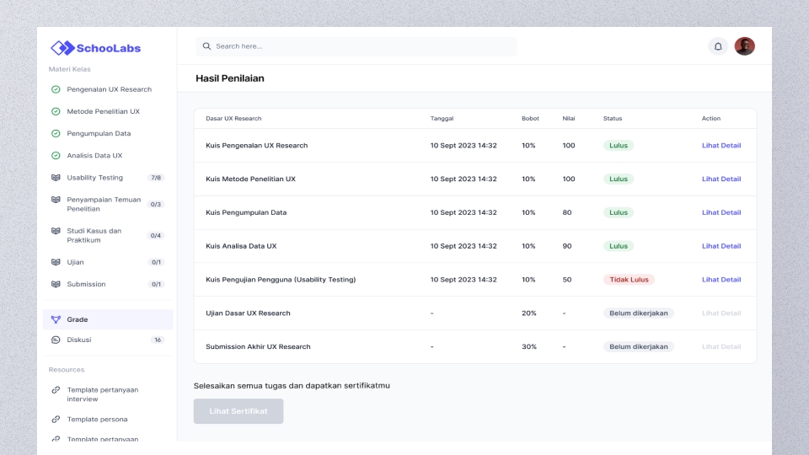Click link icon beside Template pertanyaan interview

click(56, 390)
